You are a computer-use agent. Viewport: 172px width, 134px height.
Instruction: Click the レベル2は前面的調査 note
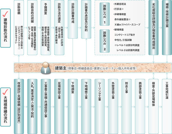click(x=128, y=50)
